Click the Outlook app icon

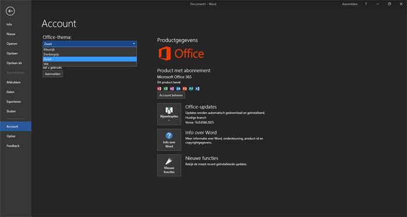(x=178, y=89)
